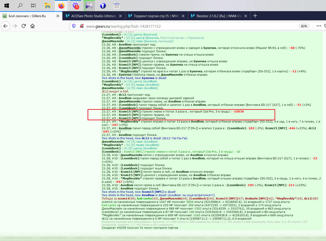
Task: Open dc12[48] link in the Победа line
Action: click(311, 199)
